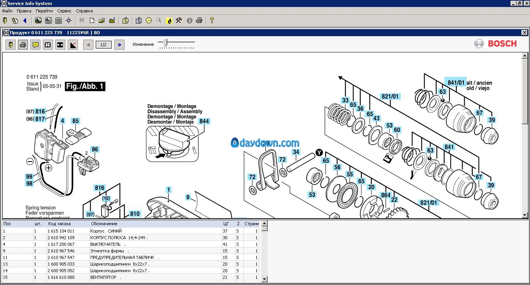
Task: Click the text list view icon
Action: (58, 21)
